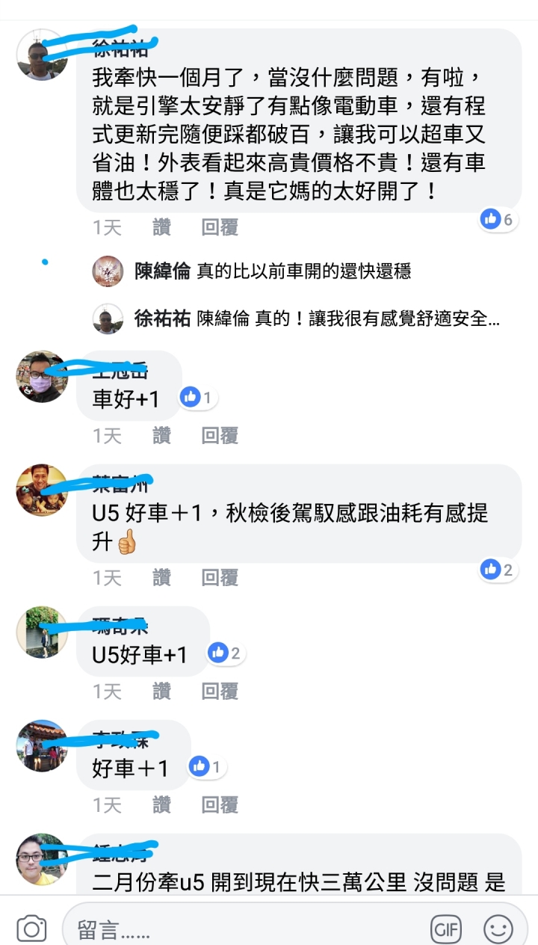Screen dimensions: 538x945
Task: View the 6 likes reaction on first comment
Action: tap(498, 219)
